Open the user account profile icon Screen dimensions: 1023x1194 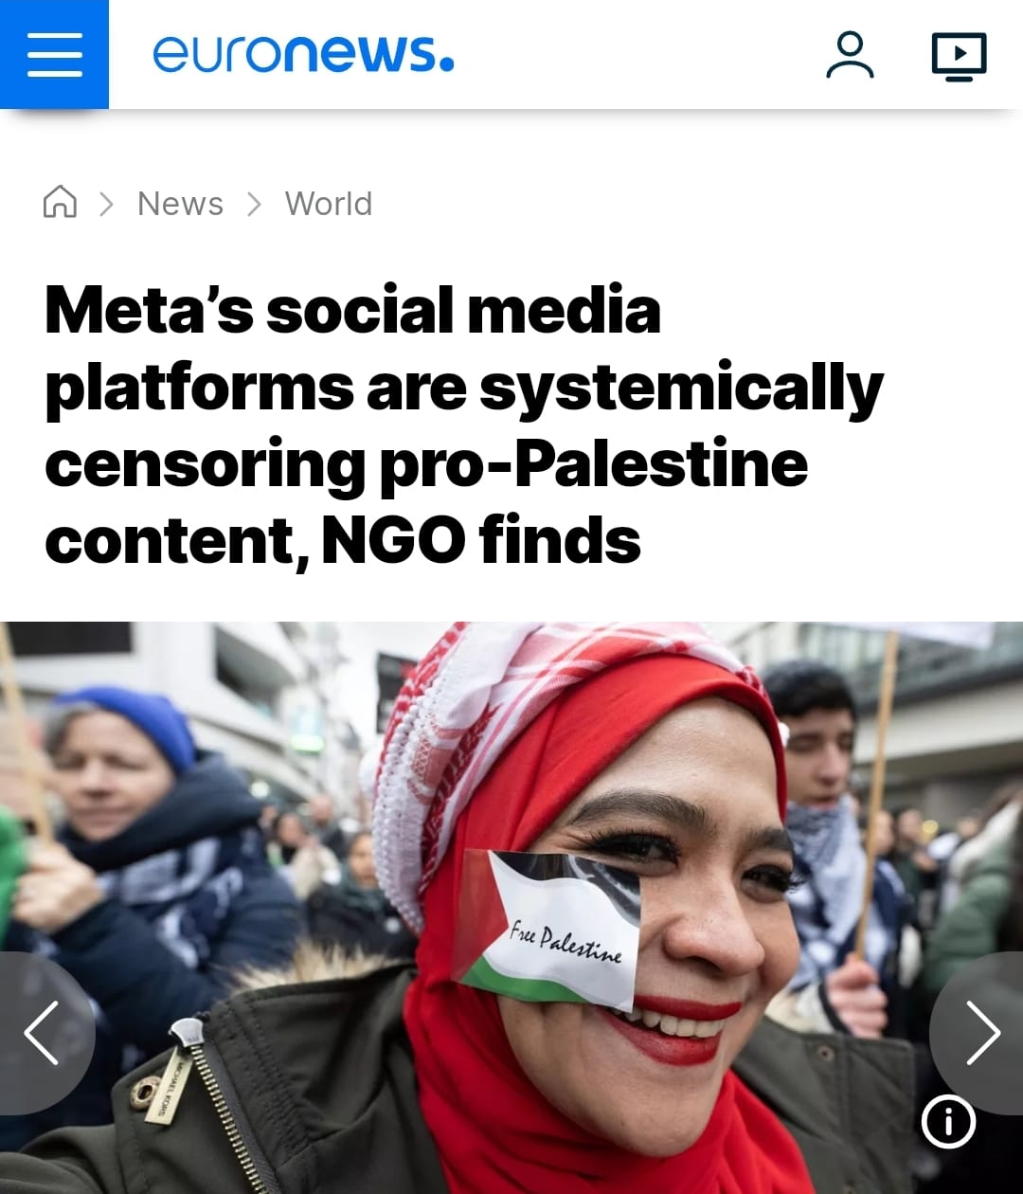(850, 55)
